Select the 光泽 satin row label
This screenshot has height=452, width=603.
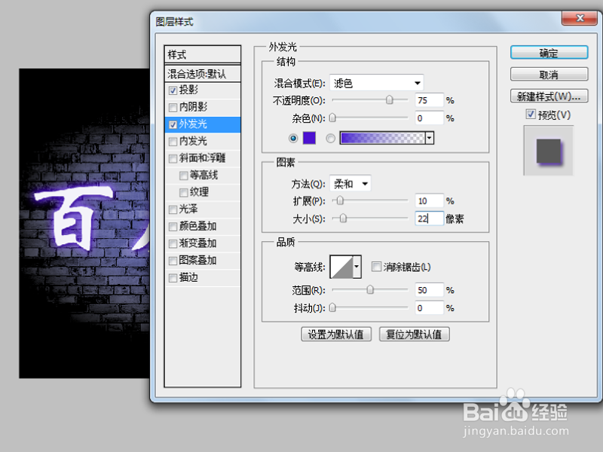pos(188,209)
